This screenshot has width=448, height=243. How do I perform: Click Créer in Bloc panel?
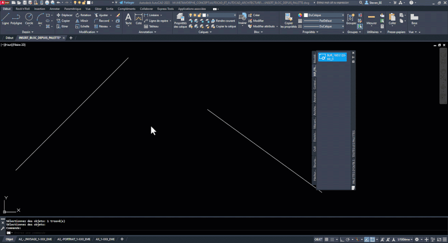click(x=254, y=15)
